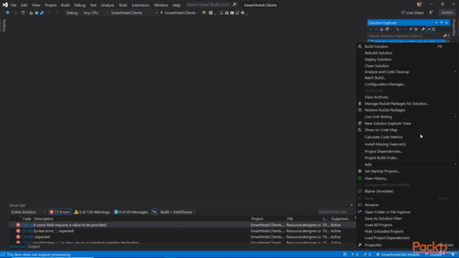Image resolution: width=459 pixels, height=258 pixels.
Task: Open the collapsed Toolbox side tab
Action: point(4,26)
